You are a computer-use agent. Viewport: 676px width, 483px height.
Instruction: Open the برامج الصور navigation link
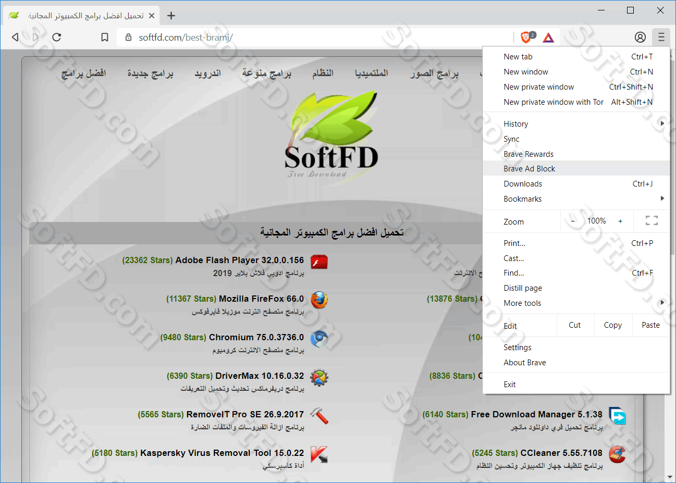[434, 73]
